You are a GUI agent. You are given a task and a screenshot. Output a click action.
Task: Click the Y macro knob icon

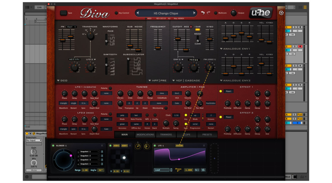pos(147,146)
